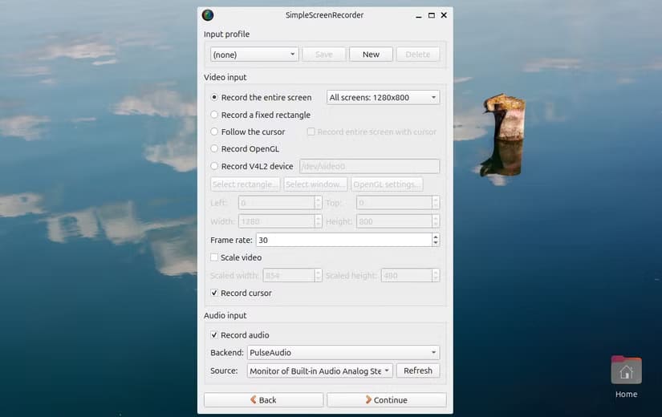Close the SimpleScreenRecorder window

pyautogui.click(x=444, y=15)
